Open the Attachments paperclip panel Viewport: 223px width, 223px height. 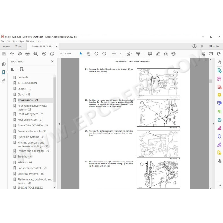(x=4, y=81)
